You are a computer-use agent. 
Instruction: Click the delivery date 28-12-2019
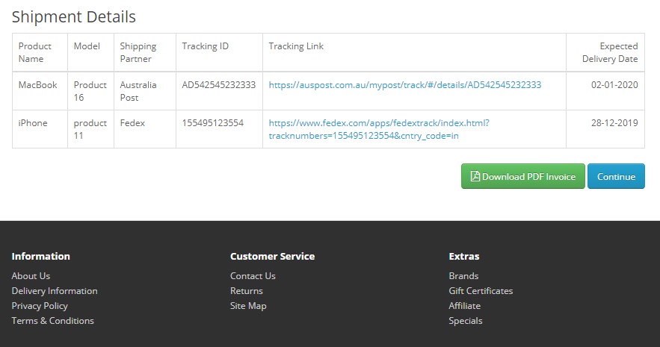(x=614, y=123)
